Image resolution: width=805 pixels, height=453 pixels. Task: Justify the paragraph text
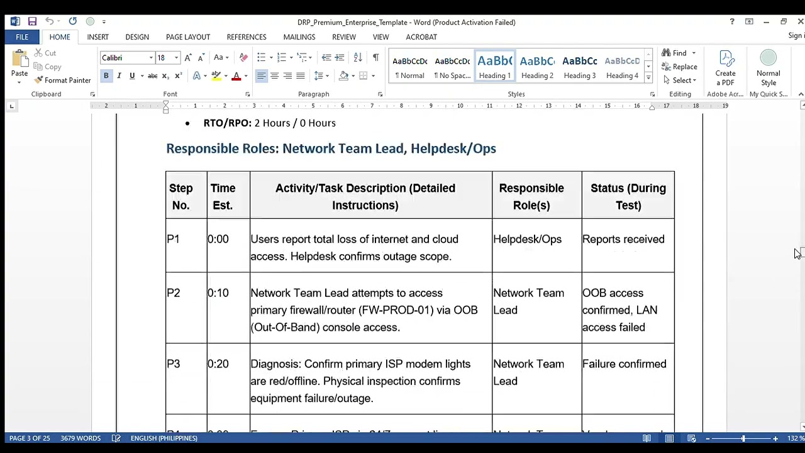[301, 76]
